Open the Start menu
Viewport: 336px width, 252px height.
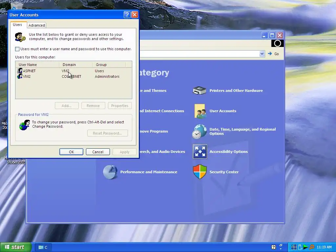click(15, 247)
